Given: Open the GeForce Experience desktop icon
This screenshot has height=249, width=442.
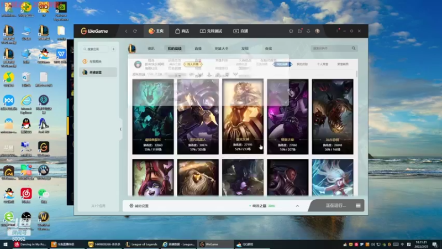Looking at the screenshot, I should 61,11.
